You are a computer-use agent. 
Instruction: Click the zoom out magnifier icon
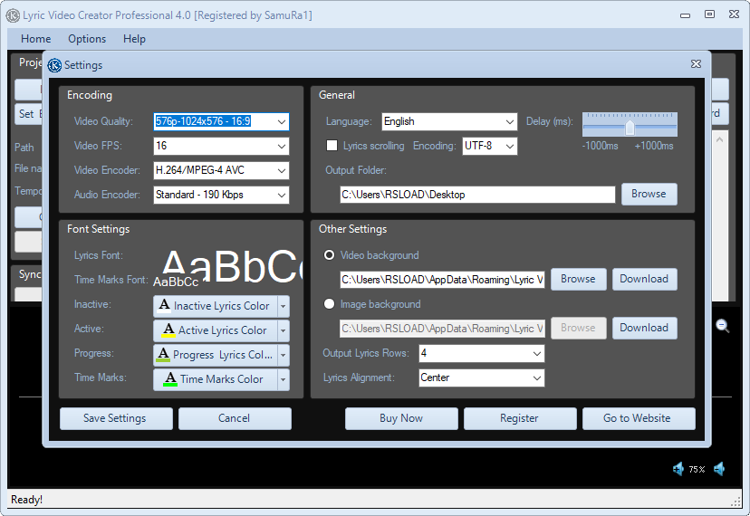click(722, 326)
